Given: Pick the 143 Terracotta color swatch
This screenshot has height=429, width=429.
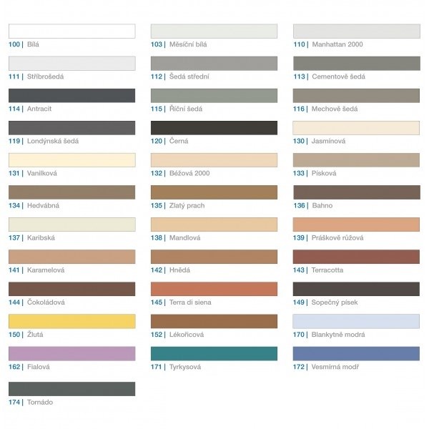Looking at the screenshot, I should (x=356, y=257).
